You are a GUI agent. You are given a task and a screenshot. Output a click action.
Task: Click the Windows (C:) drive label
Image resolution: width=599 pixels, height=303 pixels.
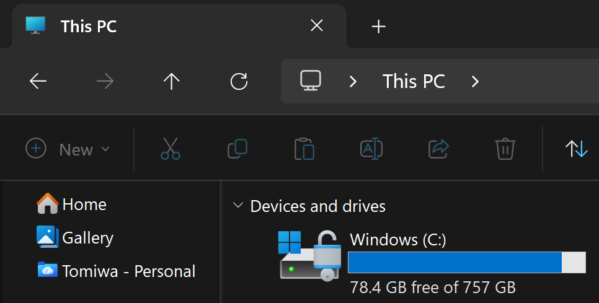click(x=398, y=240)
